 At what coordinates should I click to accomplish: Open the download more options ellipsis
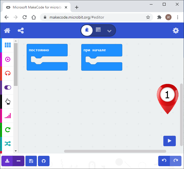coord(18,161)
